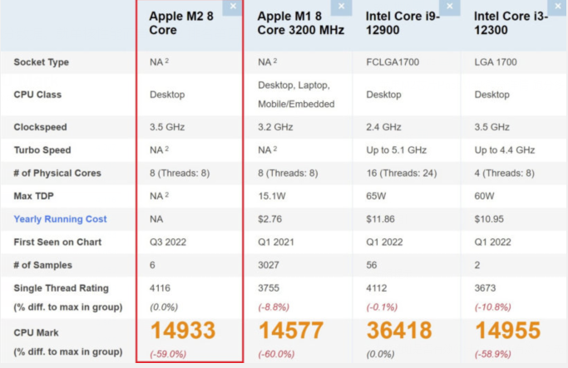Remove the Apple M2 8 Core column

233,7
